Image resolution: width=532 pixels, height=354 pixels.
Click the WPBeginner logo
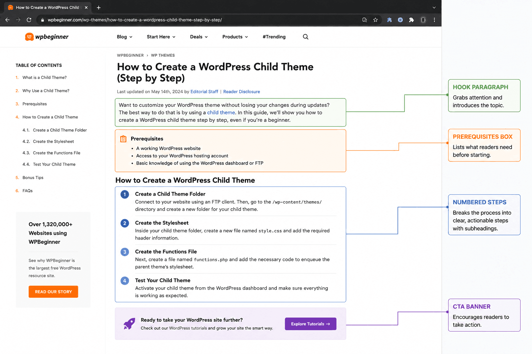tap(47, 37)
